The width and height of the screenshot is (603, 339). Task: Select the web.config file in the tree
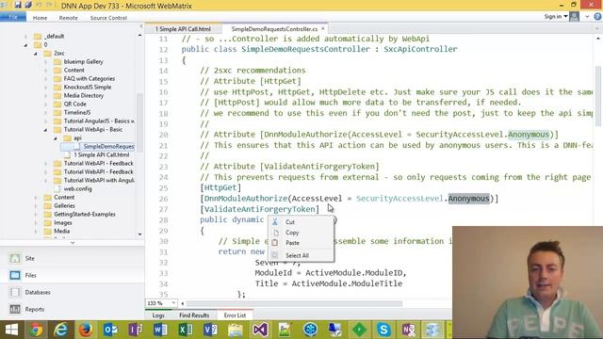pos(77,188)
